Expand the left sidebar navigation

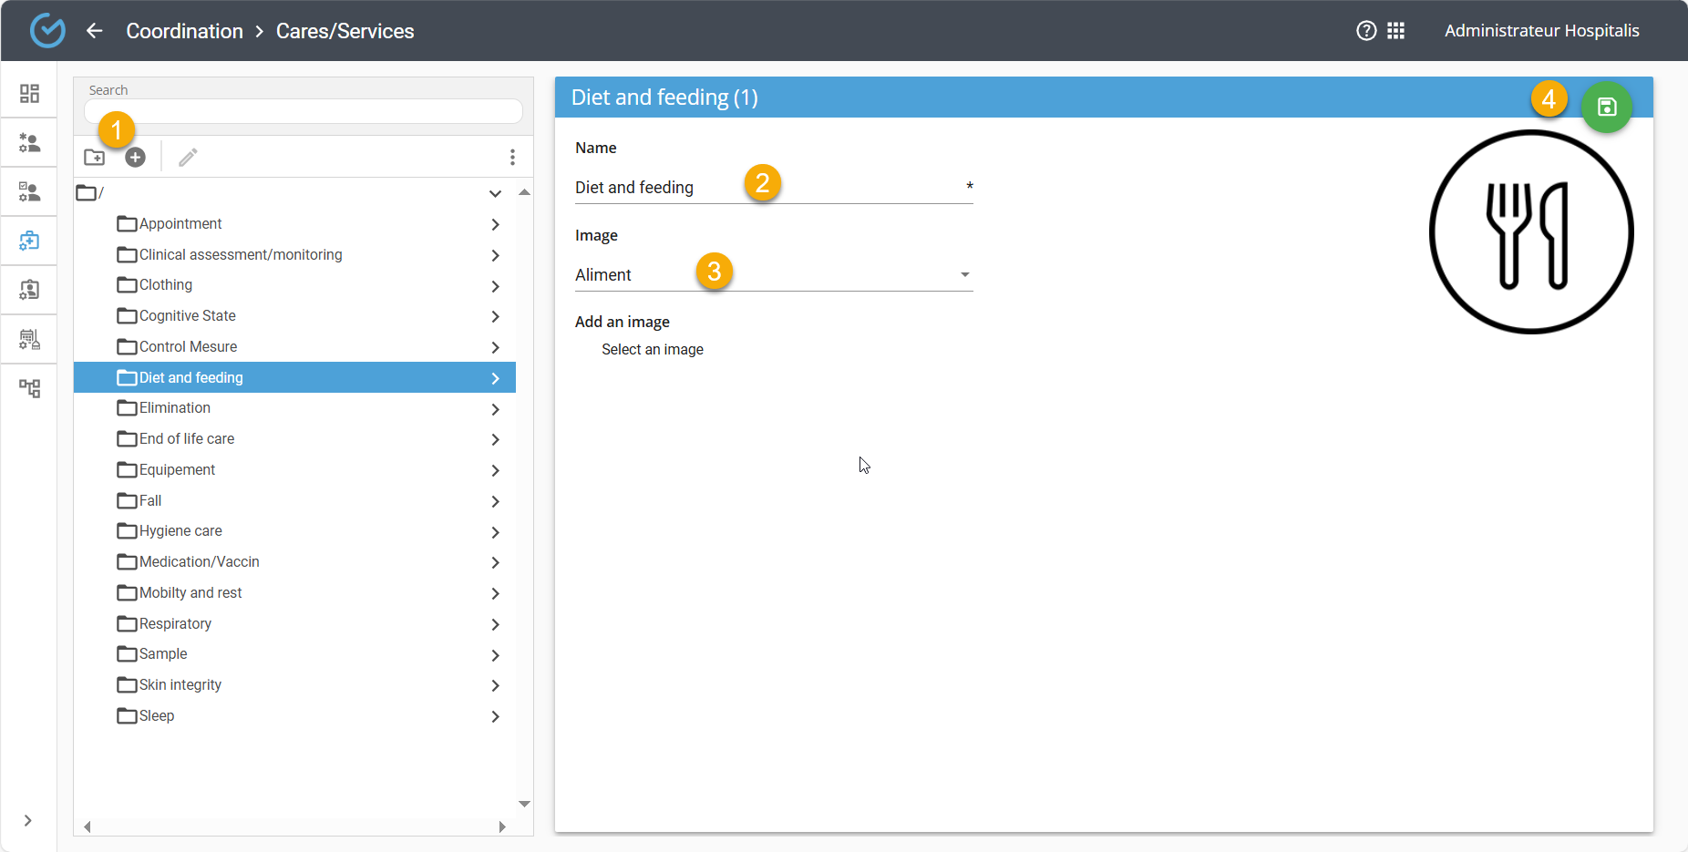pyautogui.click(x=28, y=820)
